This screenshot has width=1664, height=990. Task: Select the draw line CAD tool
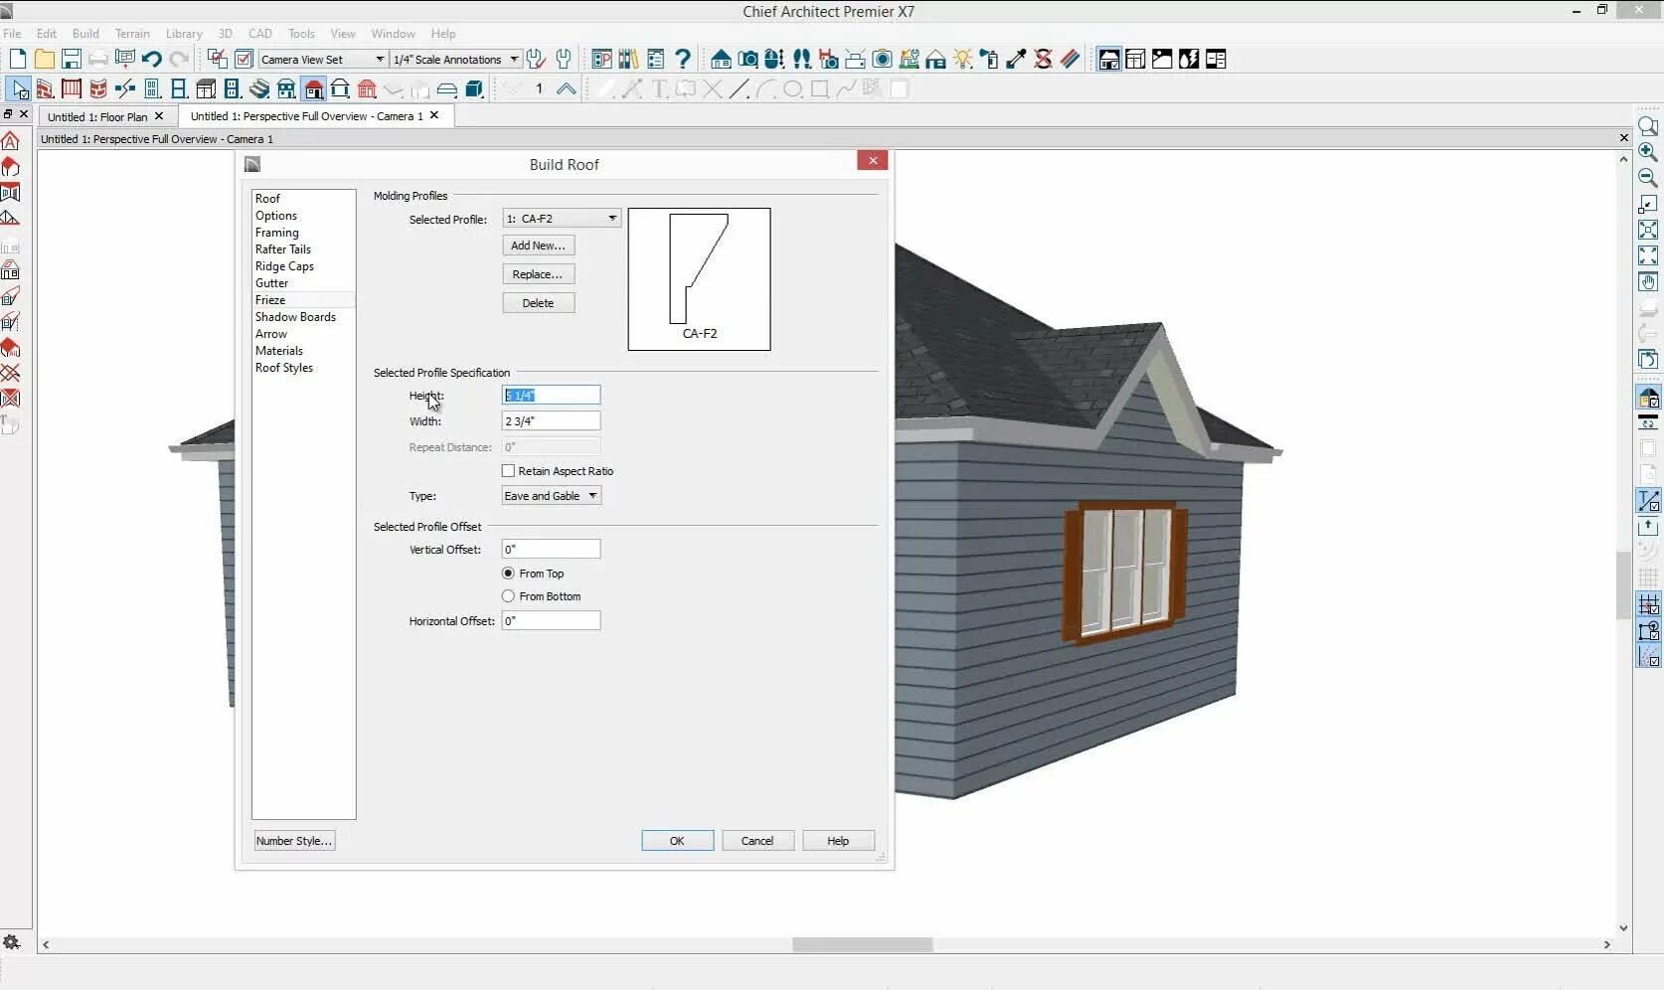point(739,89)
